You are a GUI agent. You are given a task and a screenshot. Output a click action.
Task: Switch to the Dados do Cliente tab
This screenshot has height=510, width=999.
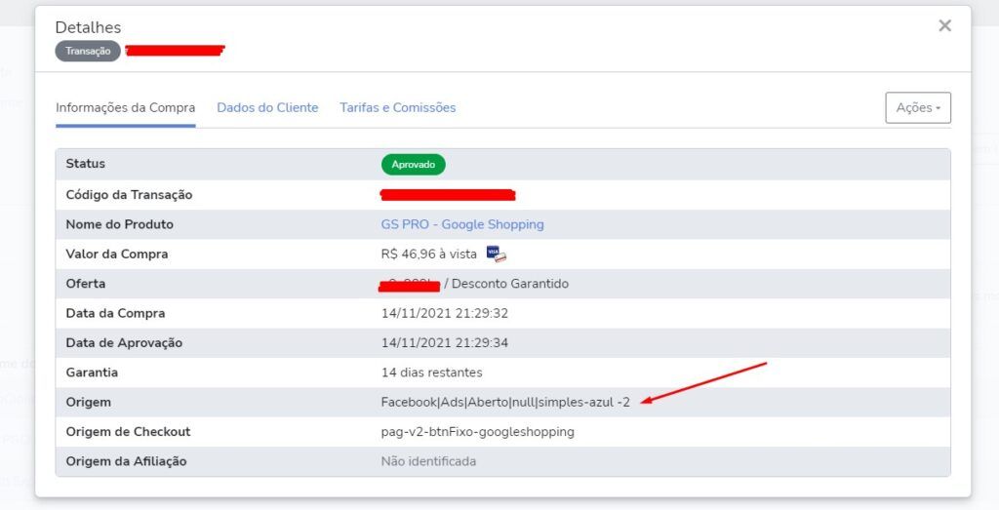pyautogui.click(x=267, y=107)
